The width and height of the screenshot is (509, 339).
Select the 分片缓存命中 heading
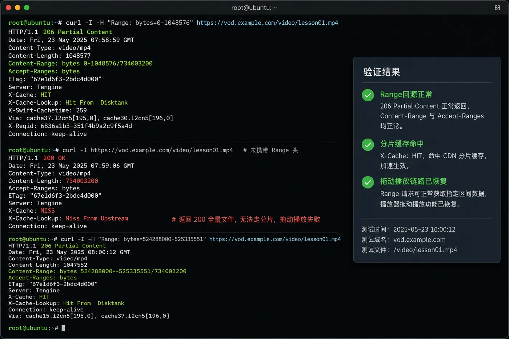(x=402, y=144)
